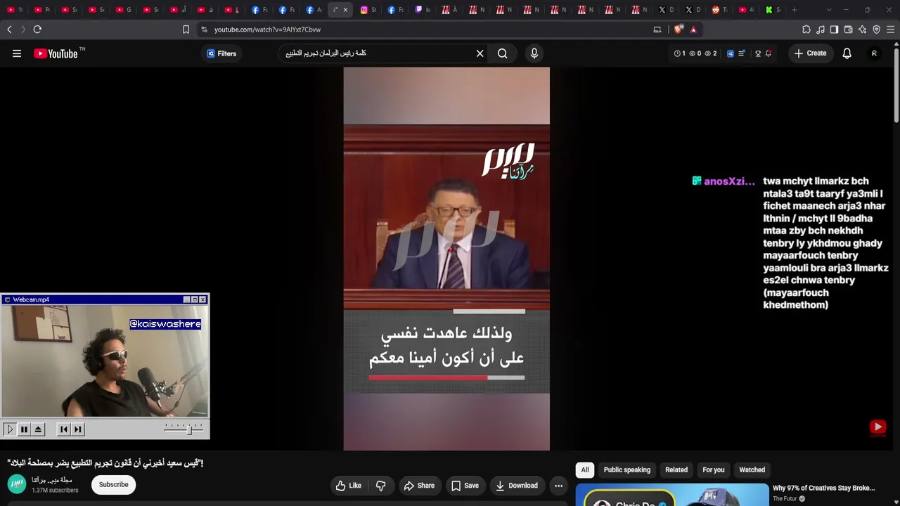
Task: Skip to next in Webcam.mp4 player
Action: [x=78, y=429]
